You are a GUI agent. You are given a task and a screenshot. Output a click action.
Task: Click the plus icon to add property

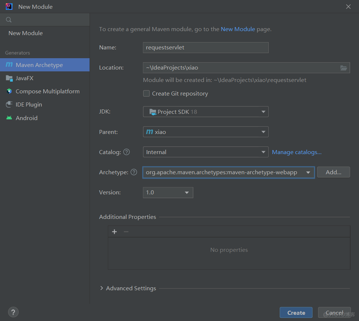[114, 232]
